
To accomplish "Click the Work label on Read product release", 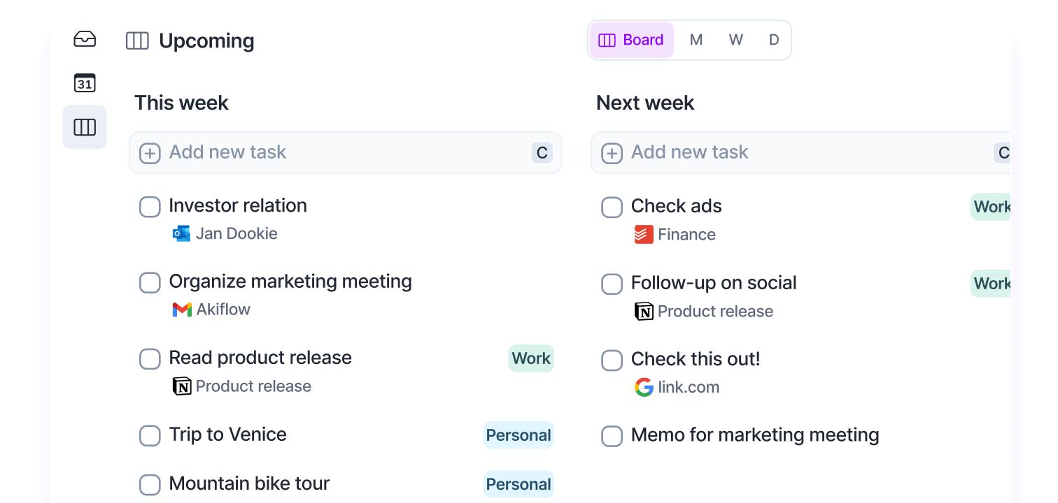I will pos(531,358).
